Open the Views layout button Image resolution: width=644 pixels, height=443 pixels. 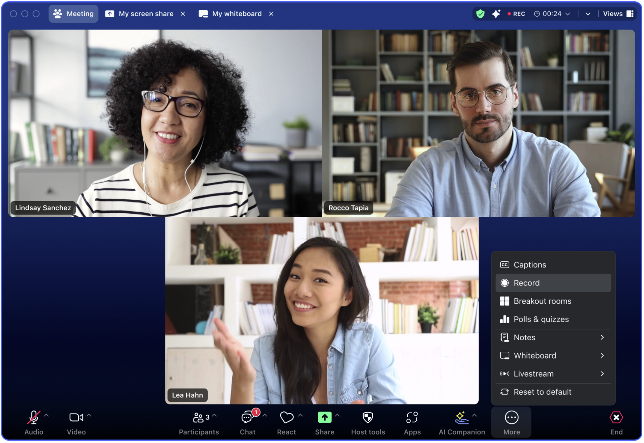click(x=618, y=14)
